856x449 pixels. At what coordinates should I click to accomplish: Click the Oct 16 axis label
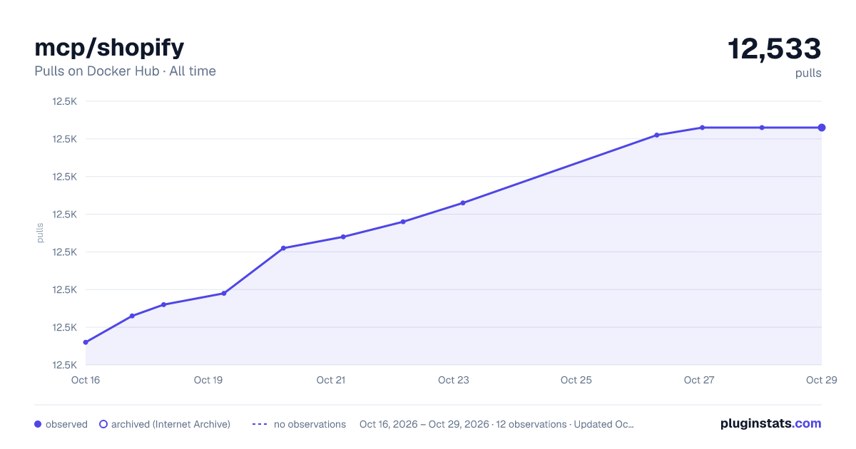[86, 380]
